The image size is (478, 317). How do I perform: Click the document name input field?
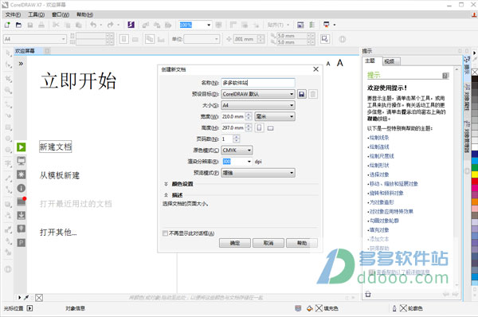tap(258, 83)
